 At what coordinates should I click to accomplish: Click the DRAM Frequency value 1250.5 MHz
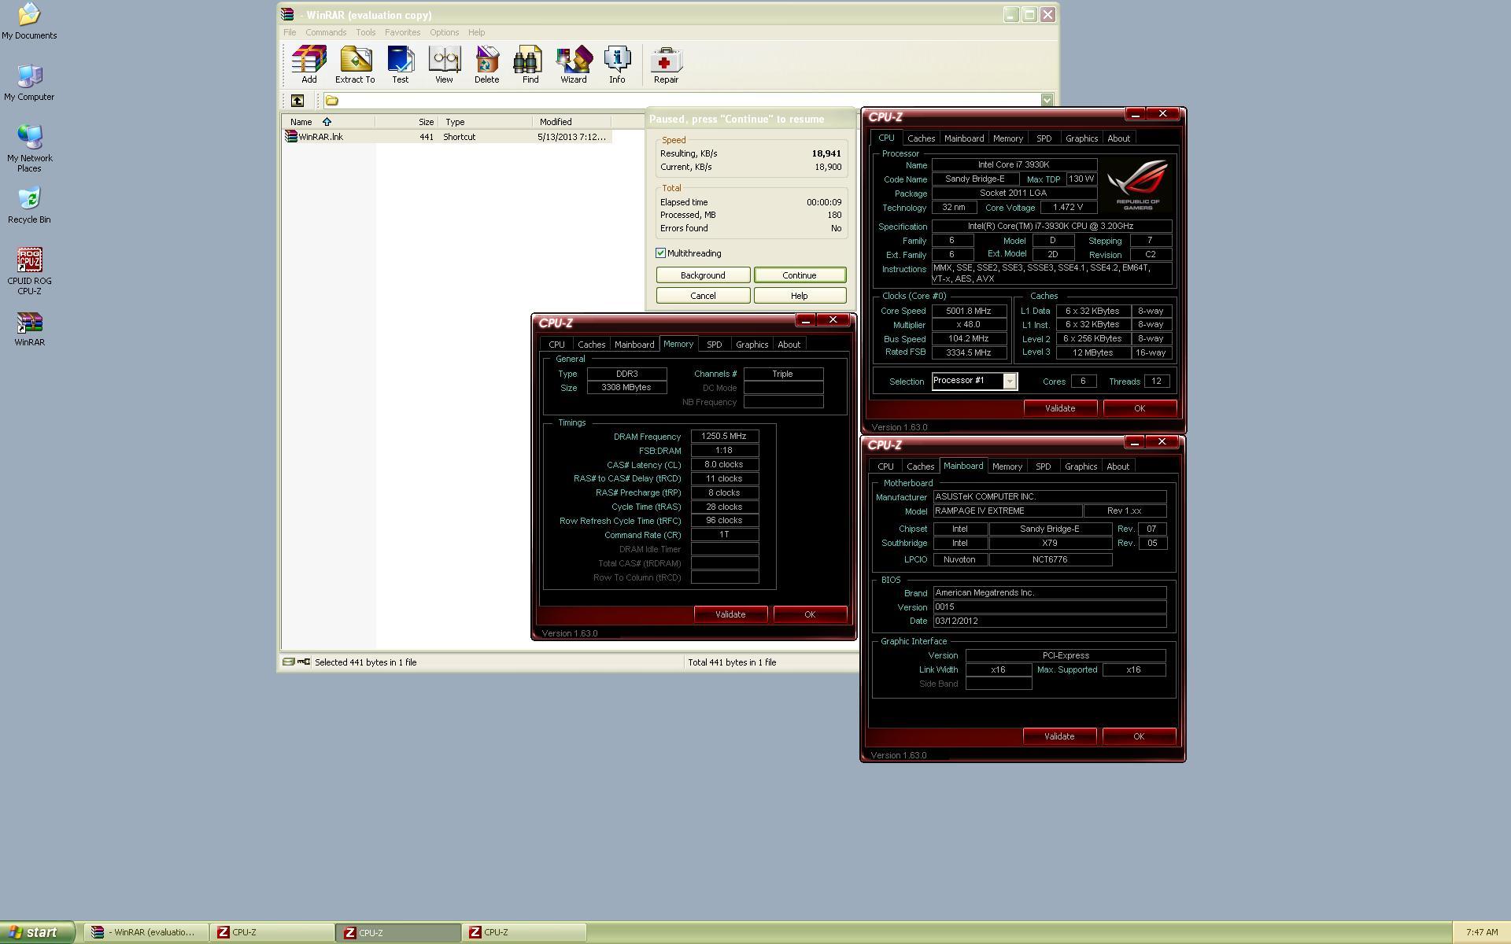pyautogui.click(x=724, y=437)
